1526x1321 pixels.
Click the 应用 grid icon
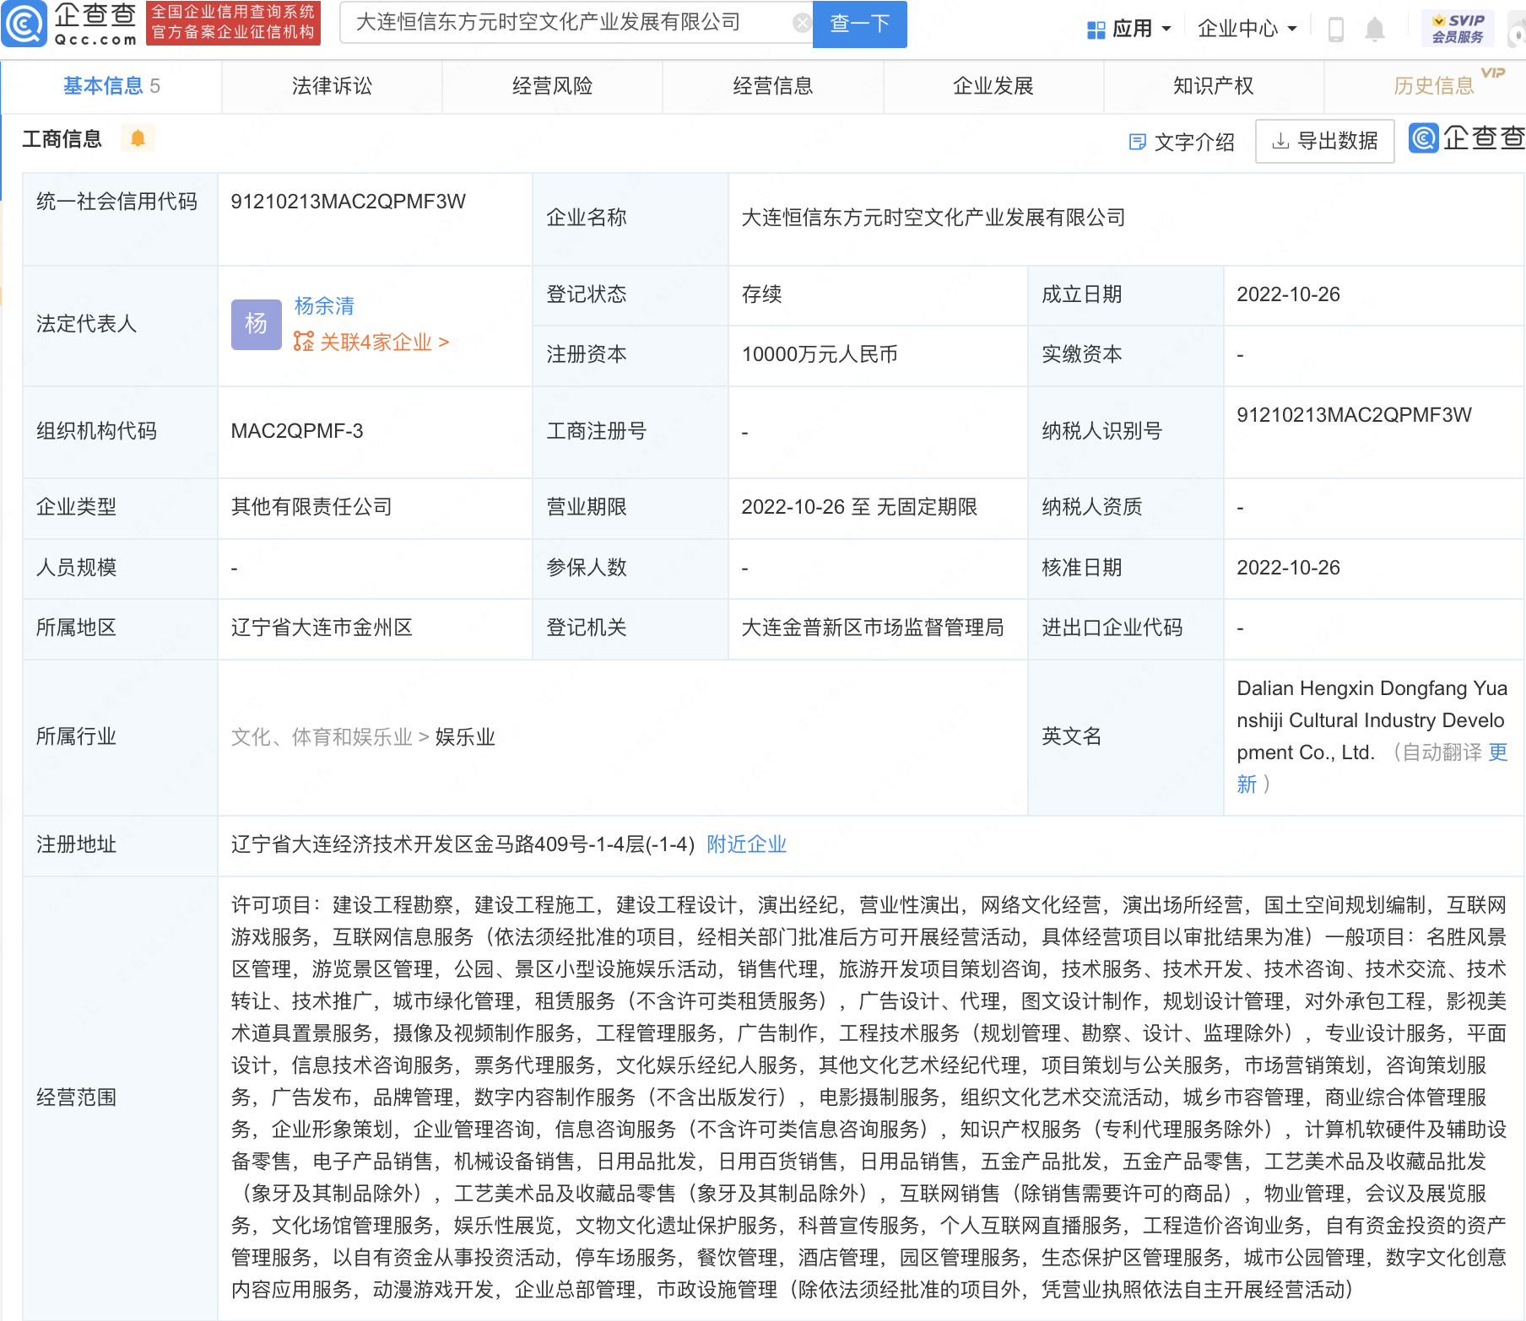[1096, 30]
